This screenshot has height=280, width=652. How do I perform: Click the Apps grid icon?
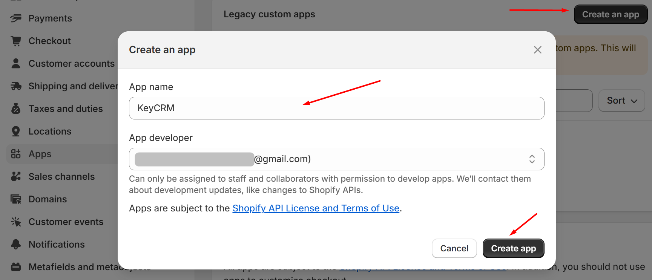[x=16, y=154]
